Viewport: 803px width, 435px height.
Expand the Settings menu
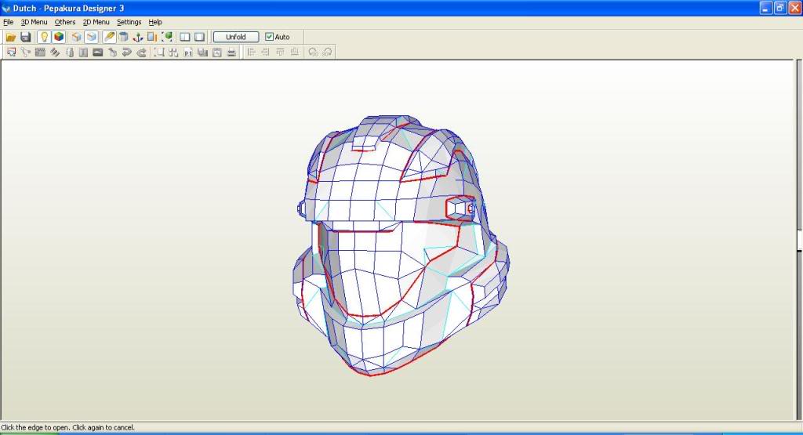point(129,22)
